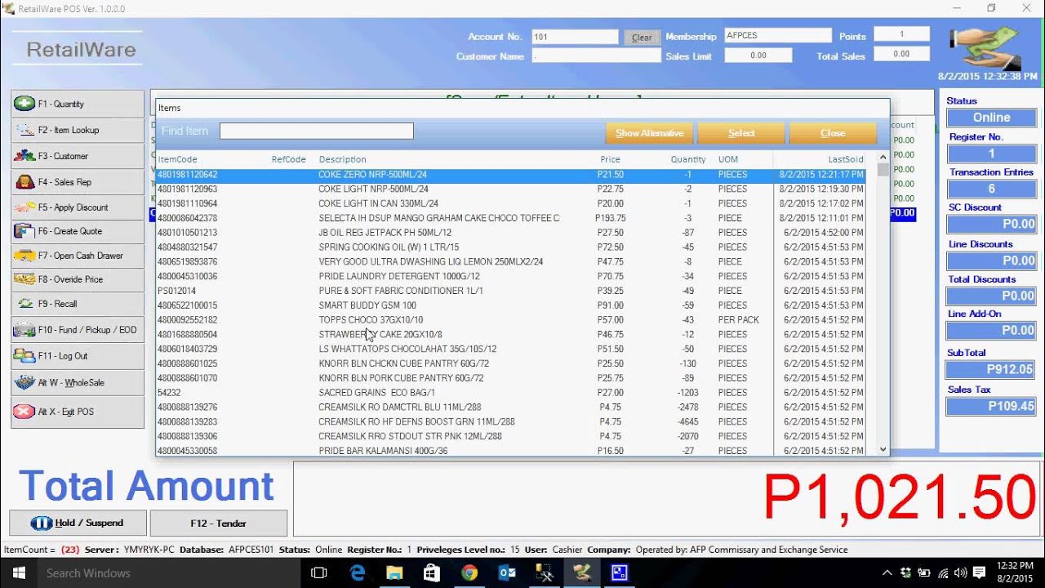This screenshot has height=588, width=1045.
Task: Click the Hold / Suspend button
Action: pyautogui.click(x=78, y=523)
